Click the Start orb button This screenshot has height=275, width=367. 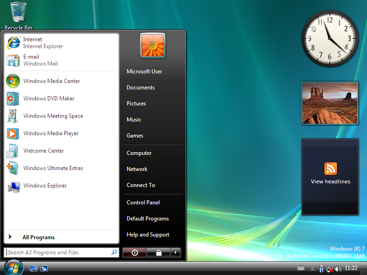coord(14,268)
